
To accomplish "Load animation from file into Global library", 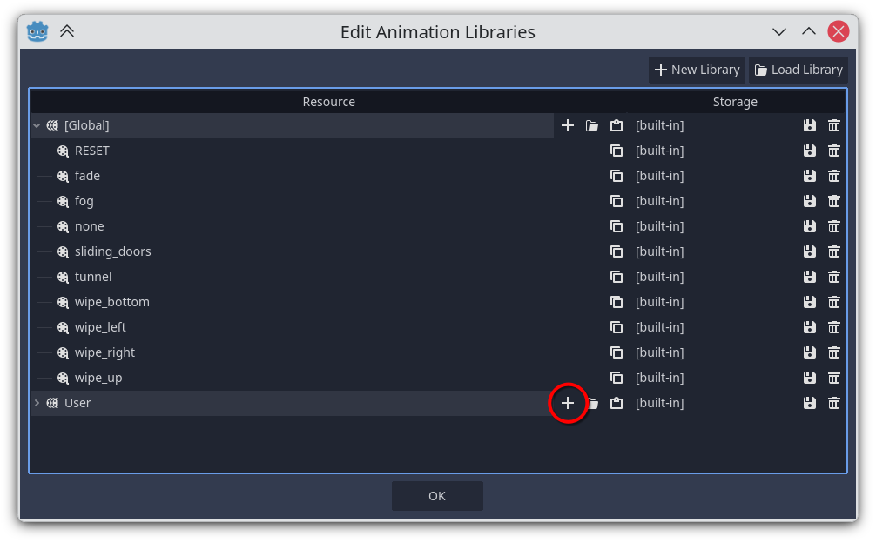I will tap(592, 125).
